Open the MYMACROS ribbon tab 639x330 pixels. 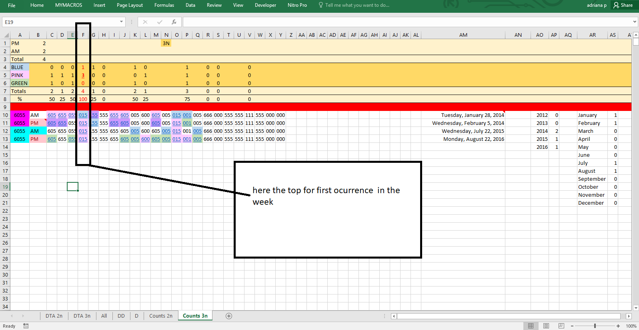pos(68,5)
